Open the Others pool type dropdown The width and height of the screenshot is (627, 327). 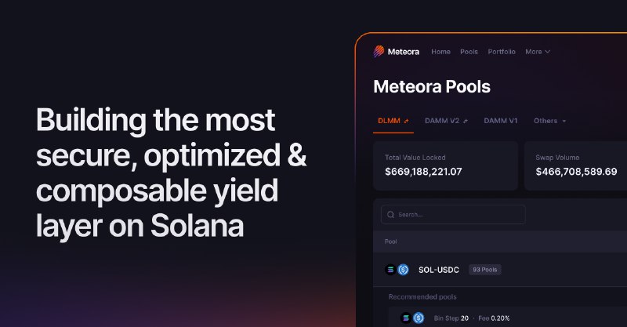click(549, 121)
